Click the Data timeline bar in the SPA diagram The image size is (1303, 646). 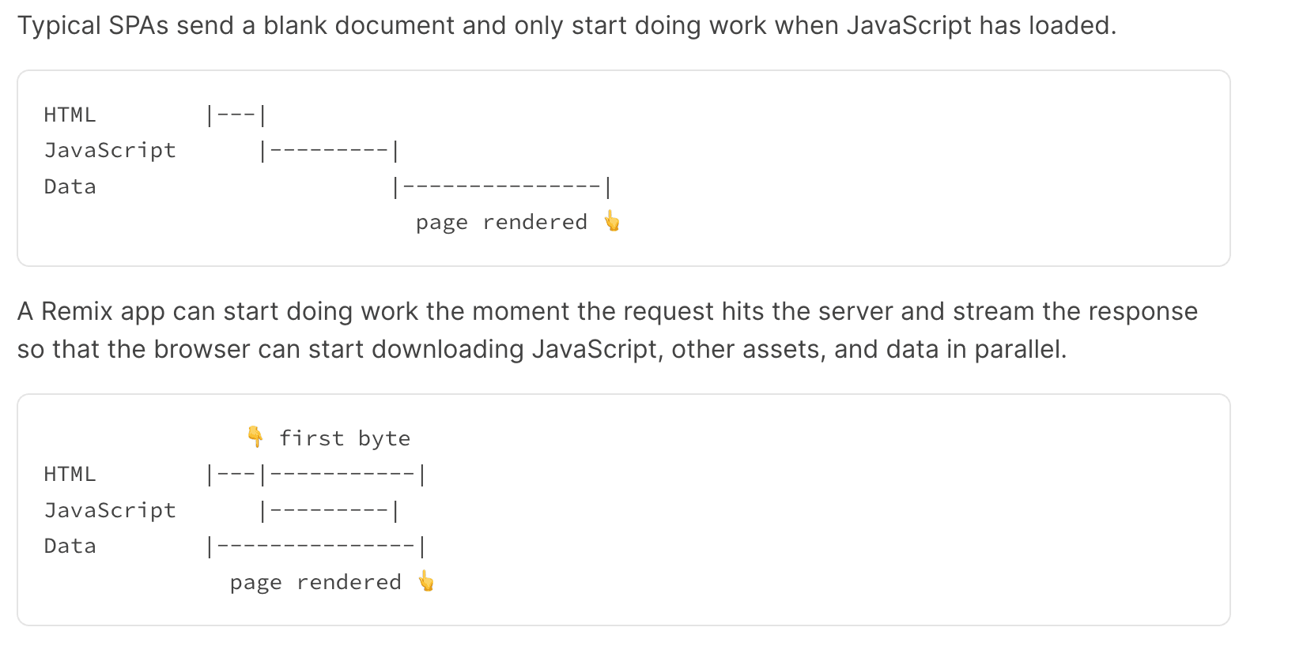pos(502,187)
